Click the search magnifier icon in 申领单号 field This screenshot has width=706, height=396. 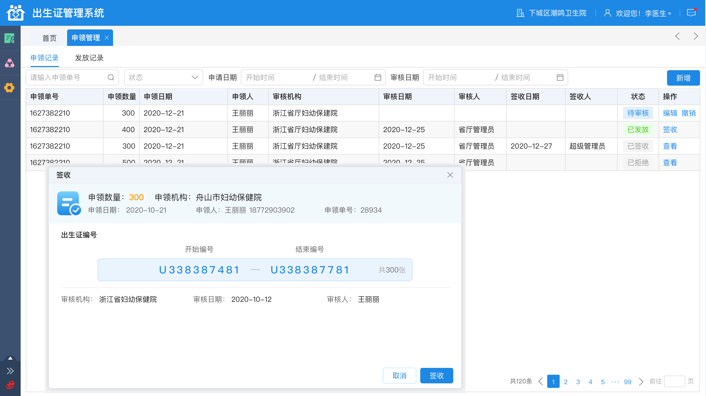[x=111, y=77]
